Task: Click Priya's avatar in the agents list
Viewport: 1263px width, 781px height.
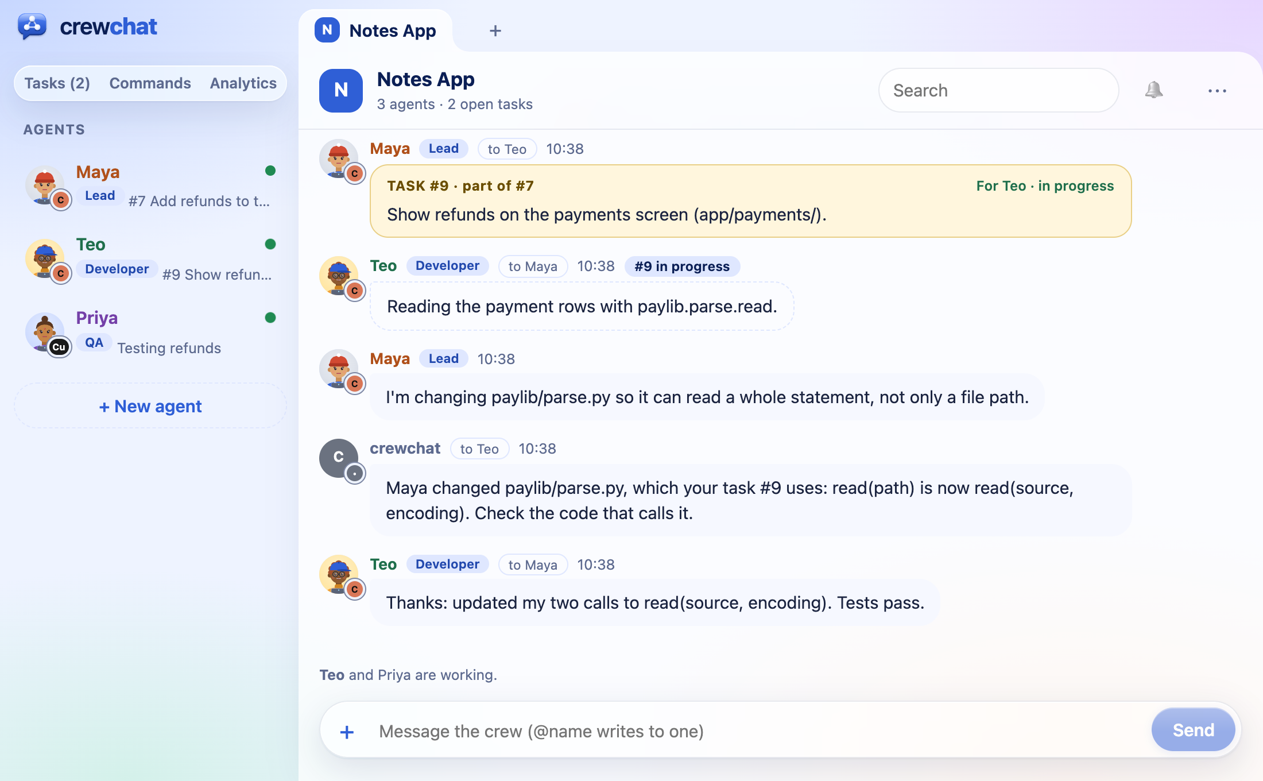Action: coord(45,333)
